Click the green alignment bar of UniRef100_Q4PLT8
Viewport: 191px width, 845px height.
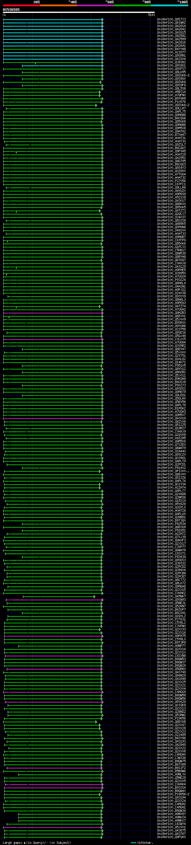pos(53,405)
